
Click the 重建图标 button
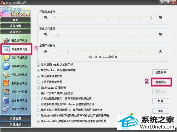(161, 82)
